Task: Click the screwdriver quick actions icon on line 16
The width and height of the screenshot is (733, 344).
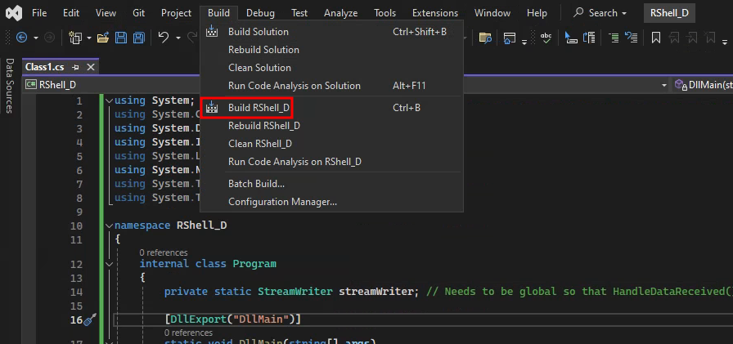Action: [x=90, y=319]
